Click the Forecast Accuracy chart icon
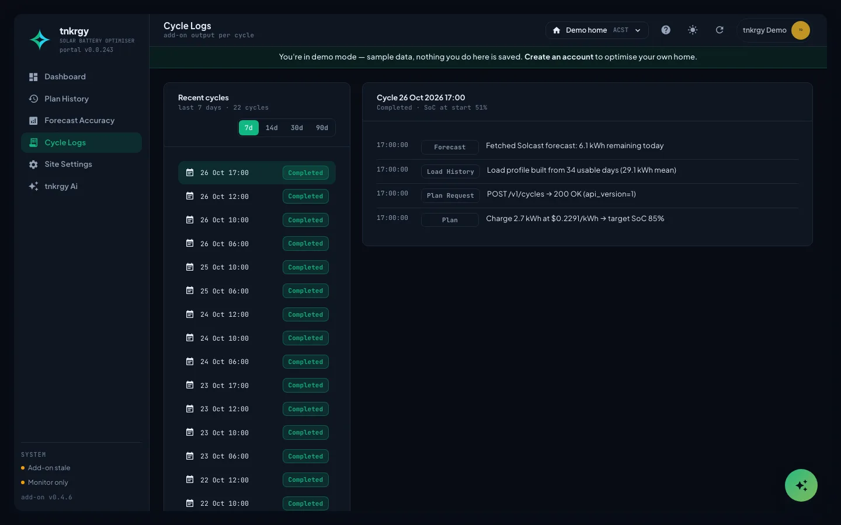841x525 pixels. (x=33, y=121)
